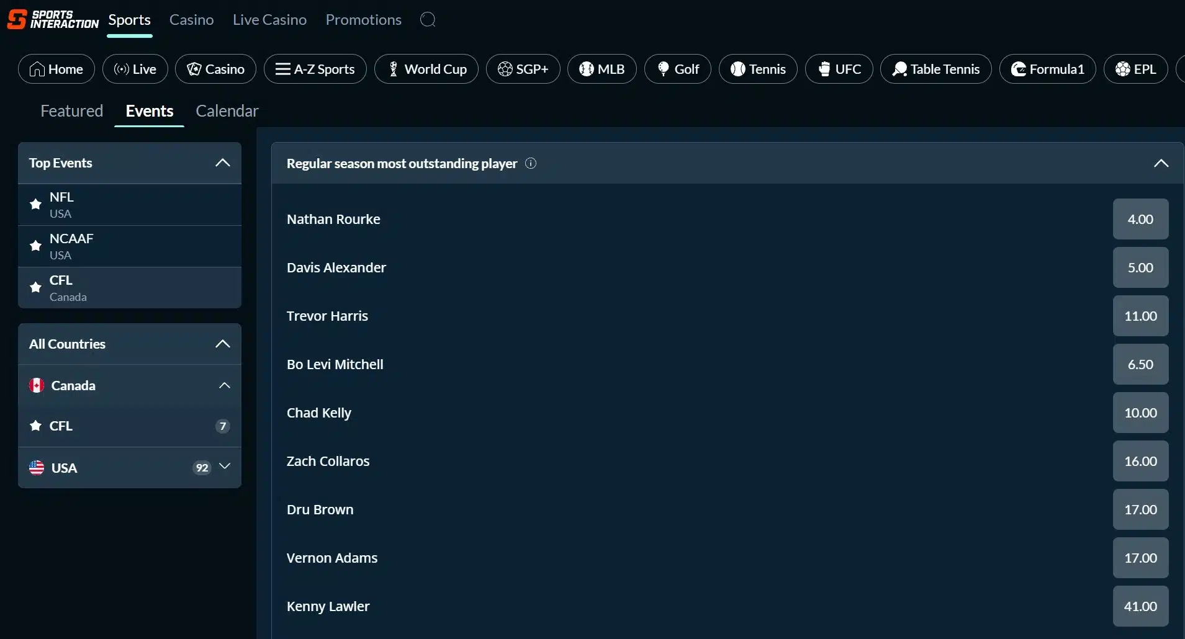Bet on Trevor Harris at 11.00
1185x639 pixels.
coord(1140,316)
